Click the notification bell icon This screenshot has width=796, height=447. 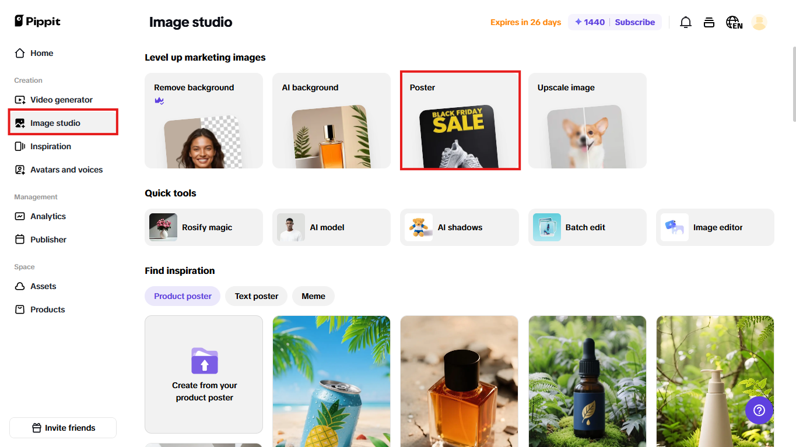pos(686,22)
